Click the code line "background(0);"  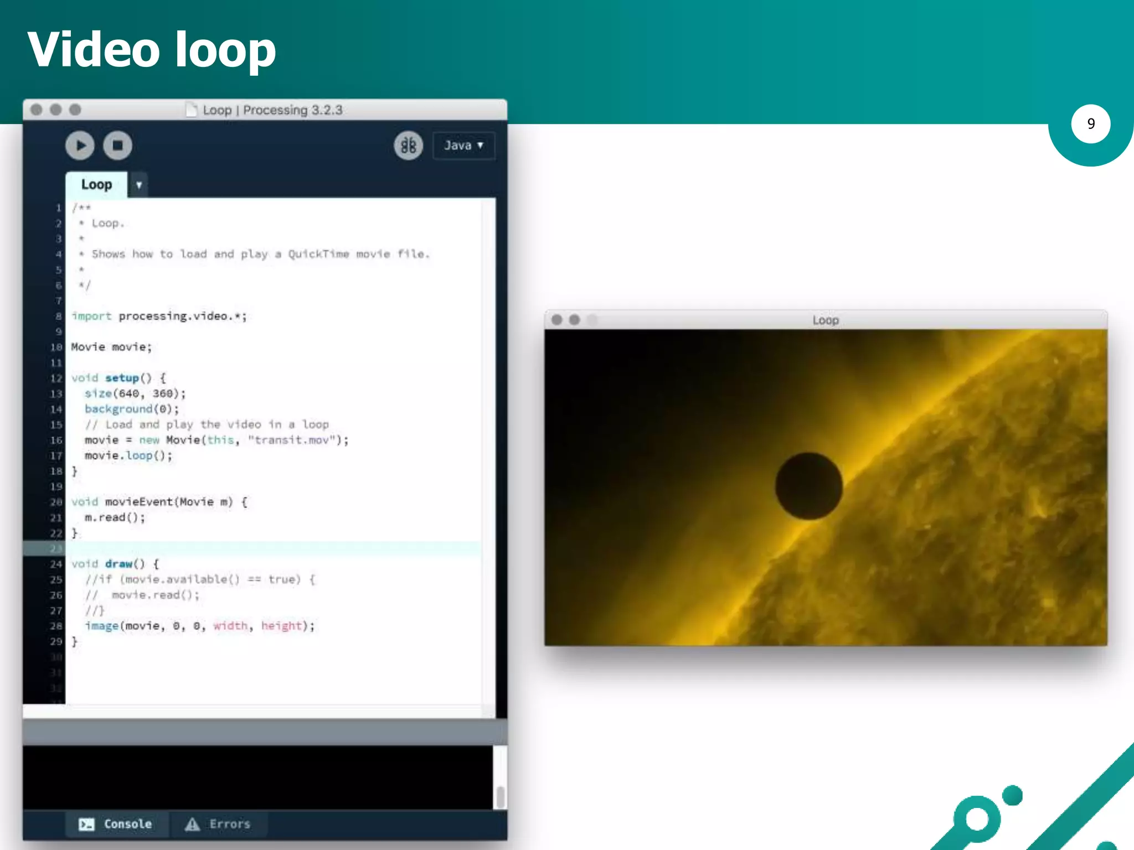click(132, 409)
